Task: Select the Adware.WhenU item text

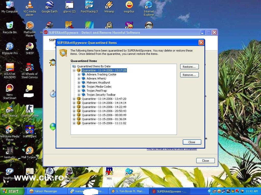Action: [x=96, y=79]
